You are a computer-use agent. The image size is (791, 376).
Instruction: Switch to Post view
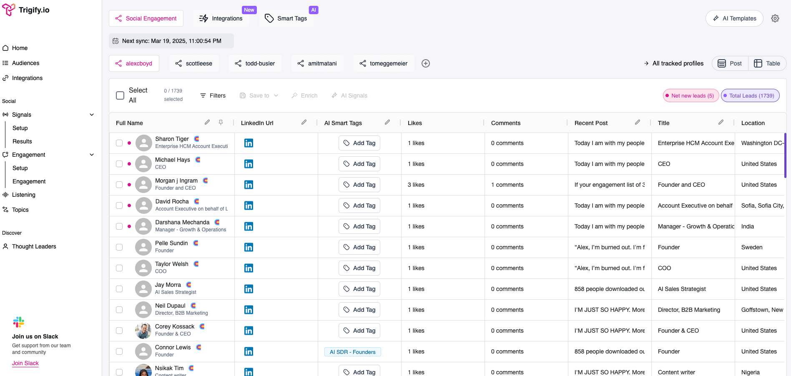point(730,63)
